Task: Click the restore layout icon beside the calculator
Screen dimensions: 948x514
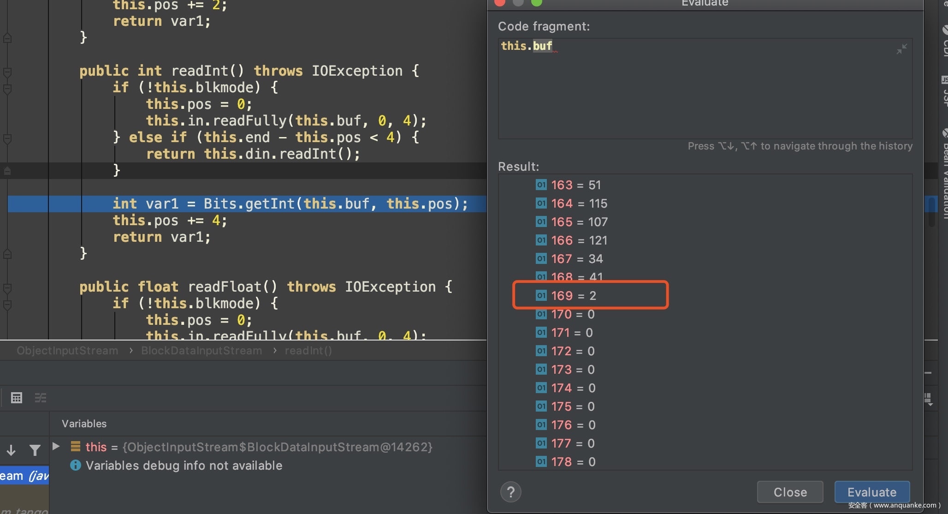Action: [41, 397]
